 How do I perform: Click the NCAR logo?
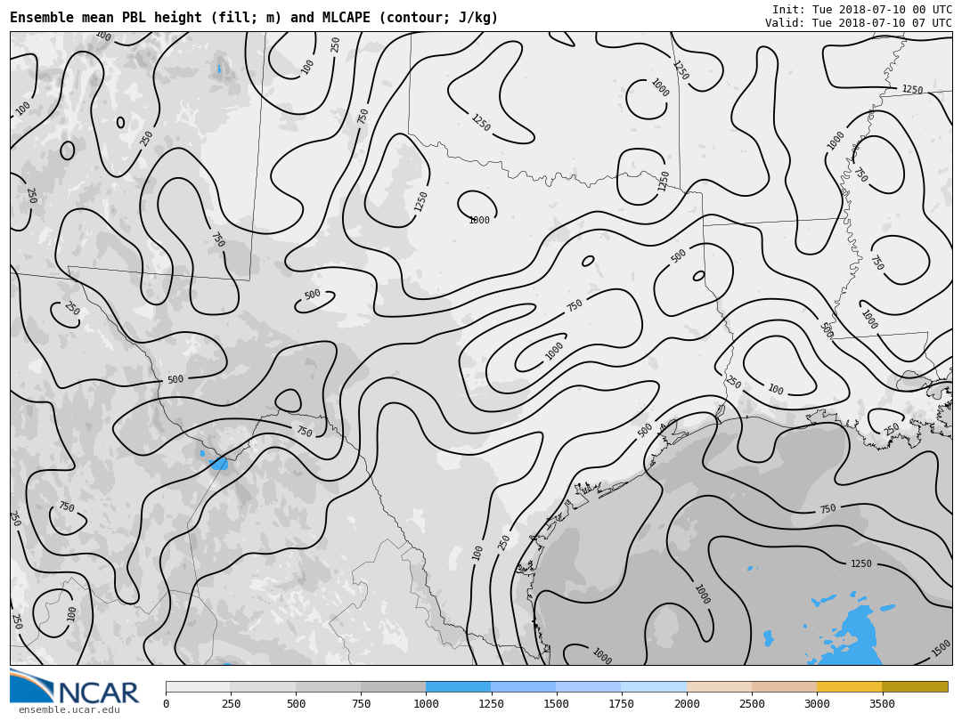pos(74,686)
